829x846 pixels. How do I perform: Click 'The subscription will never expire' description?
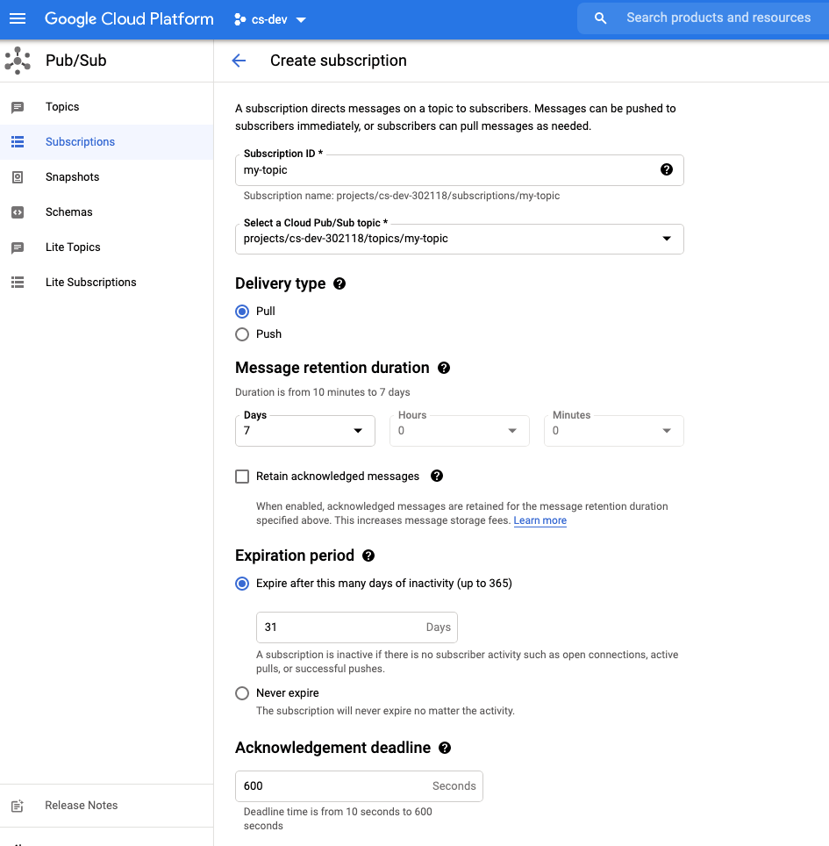point(385,711)
